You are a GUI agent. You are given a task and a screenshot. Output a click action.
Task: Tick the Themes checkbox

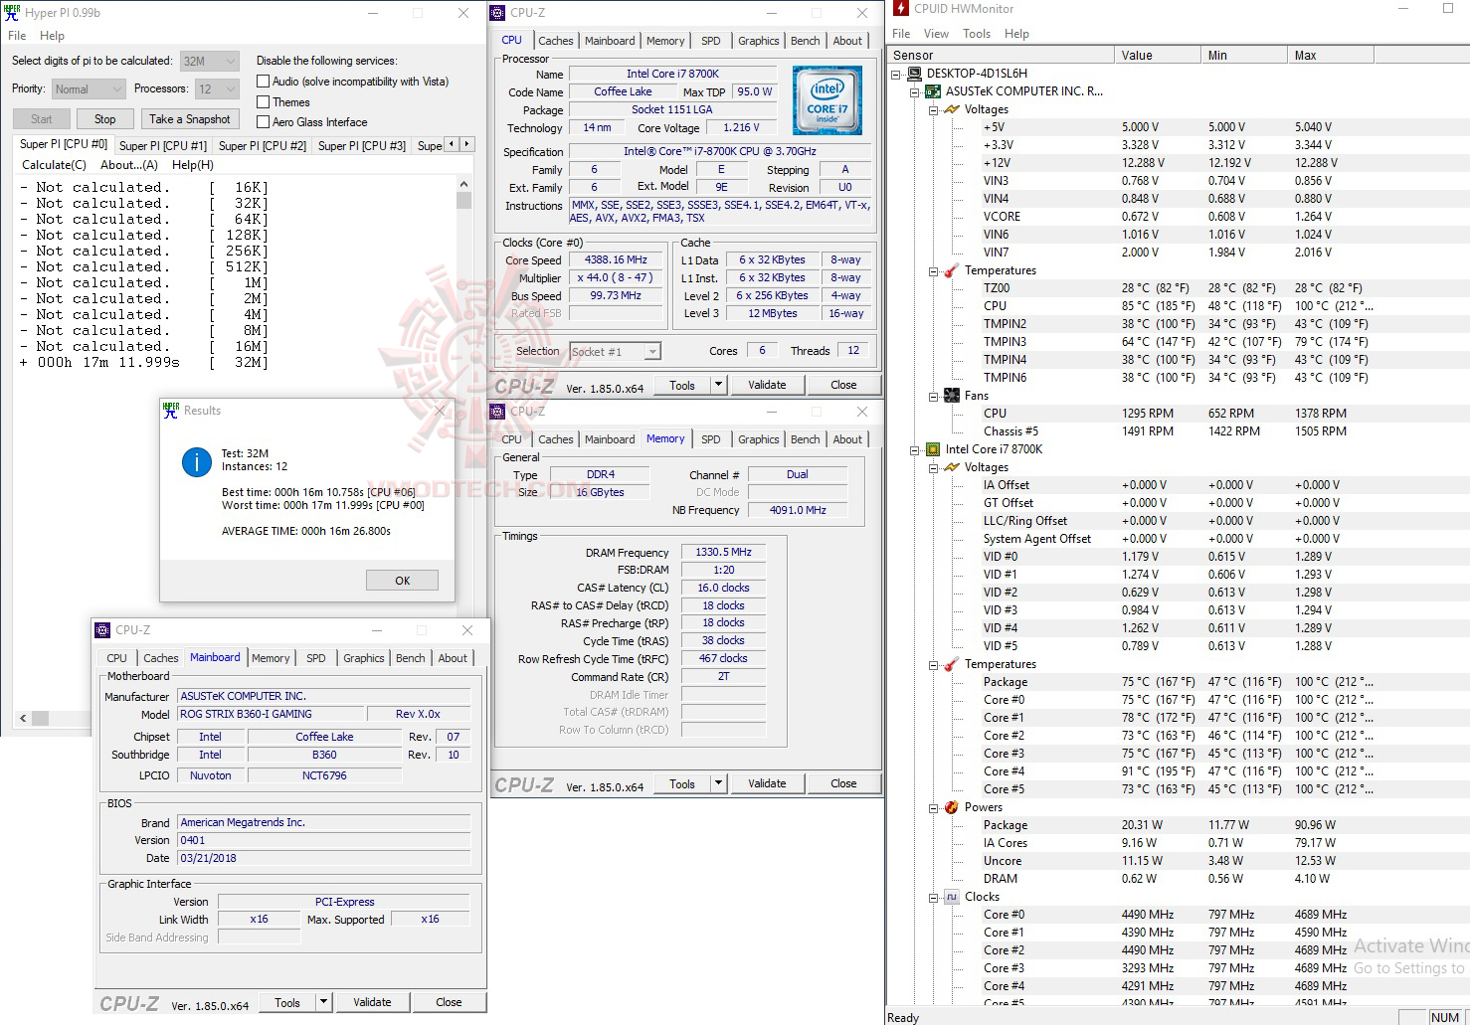click(x=264, y=101)
